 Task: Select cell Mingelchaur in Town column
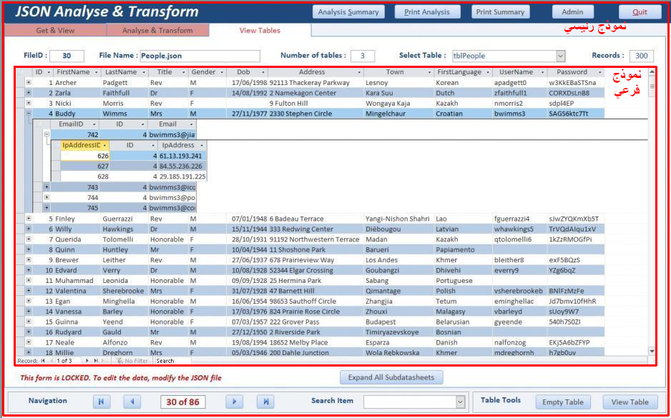click(x=398, y=114)
